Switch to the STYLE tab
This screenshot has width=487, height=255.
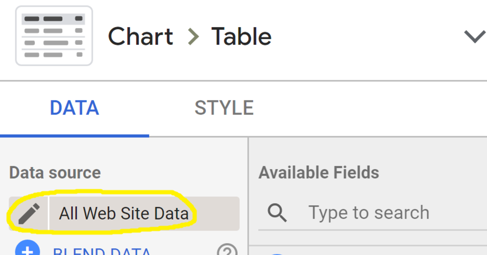point(224,108)
